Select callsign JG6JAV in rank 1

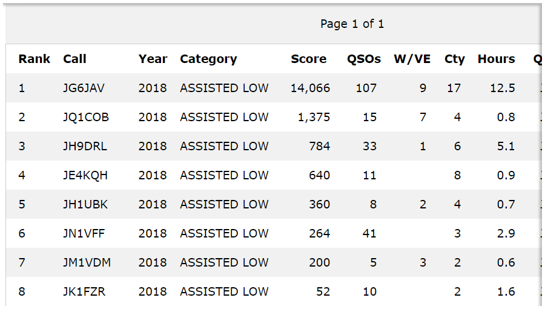point(84,88)
